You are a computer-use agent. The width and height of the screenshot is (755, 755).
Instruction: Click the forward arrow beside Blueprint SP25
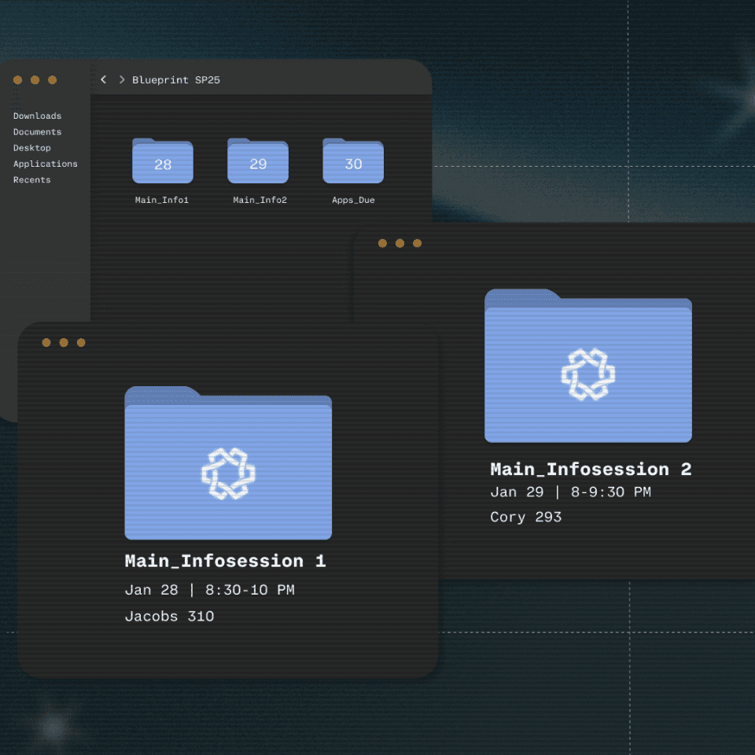[122, 79]
